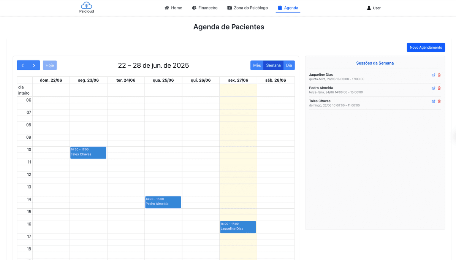Delete the Jaqueline Dias session with trash icon
Image resolution: width=456 pixels, height=260 pixels.
pos(439,75)
